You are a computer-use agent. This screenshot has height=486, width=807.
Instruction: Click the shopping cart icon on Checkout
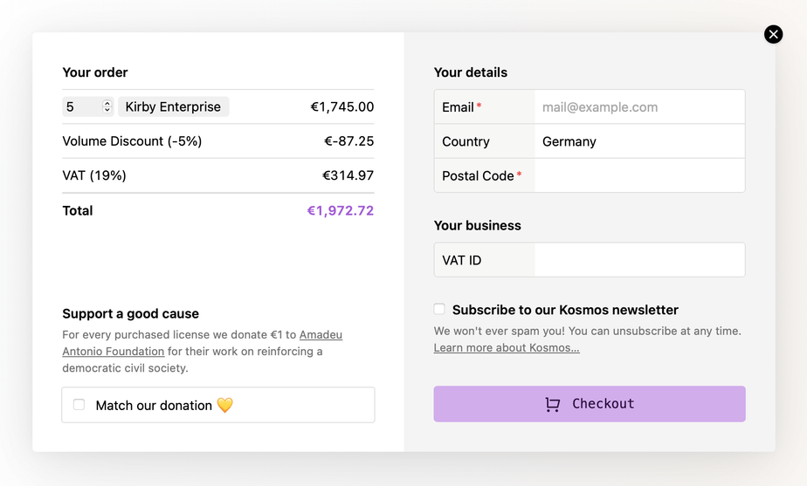pyautogui.click(x=552, y=404)
